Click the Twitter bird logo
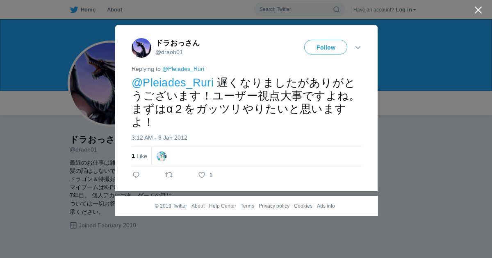Screen dimensions: 492x258 coord(74,10)
